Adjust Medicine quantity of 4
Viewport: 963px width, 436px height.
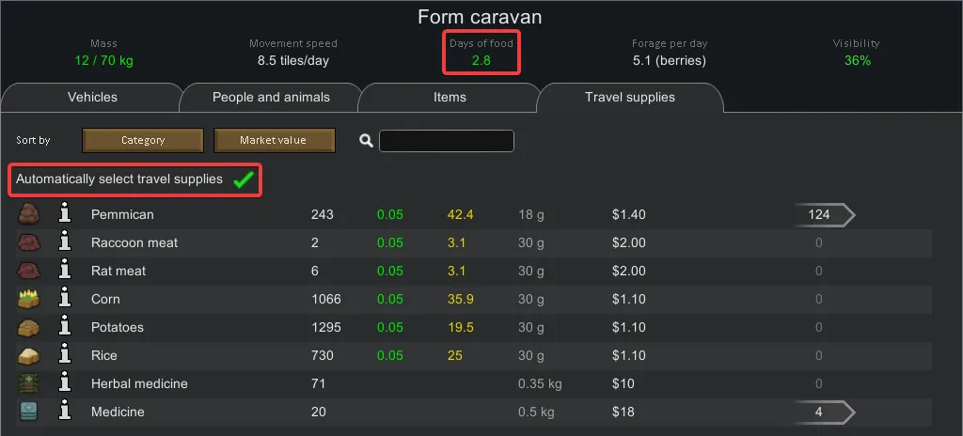pos(821,412)
